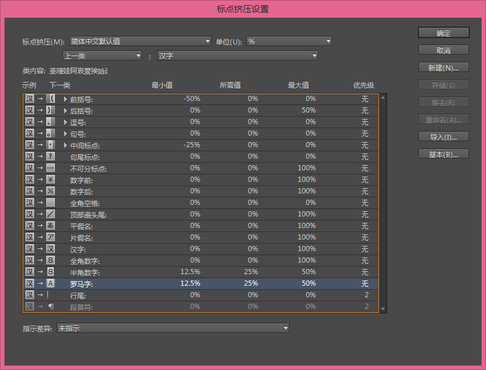Open the 单位 unit dropdown showing %
This screenshot has height=370, width=486.
point(328,41)
